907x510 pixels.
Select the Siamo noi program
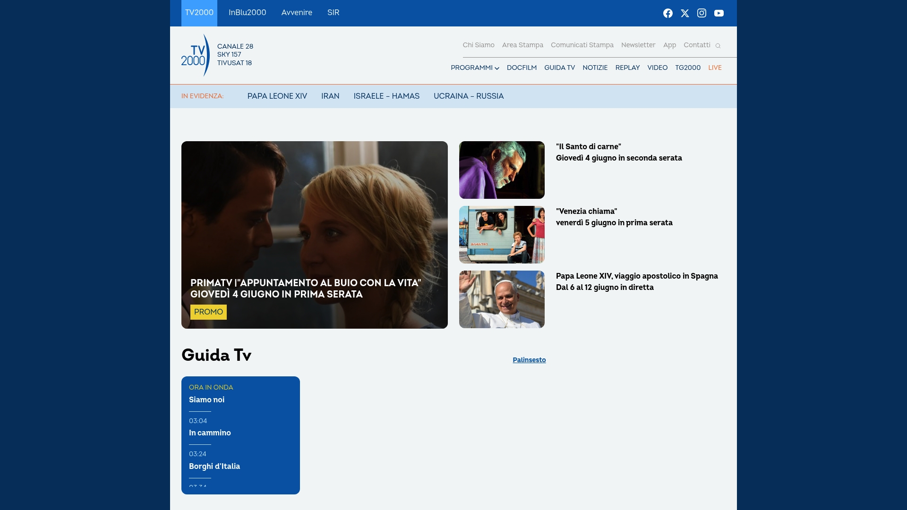click(x=206, y=400)
